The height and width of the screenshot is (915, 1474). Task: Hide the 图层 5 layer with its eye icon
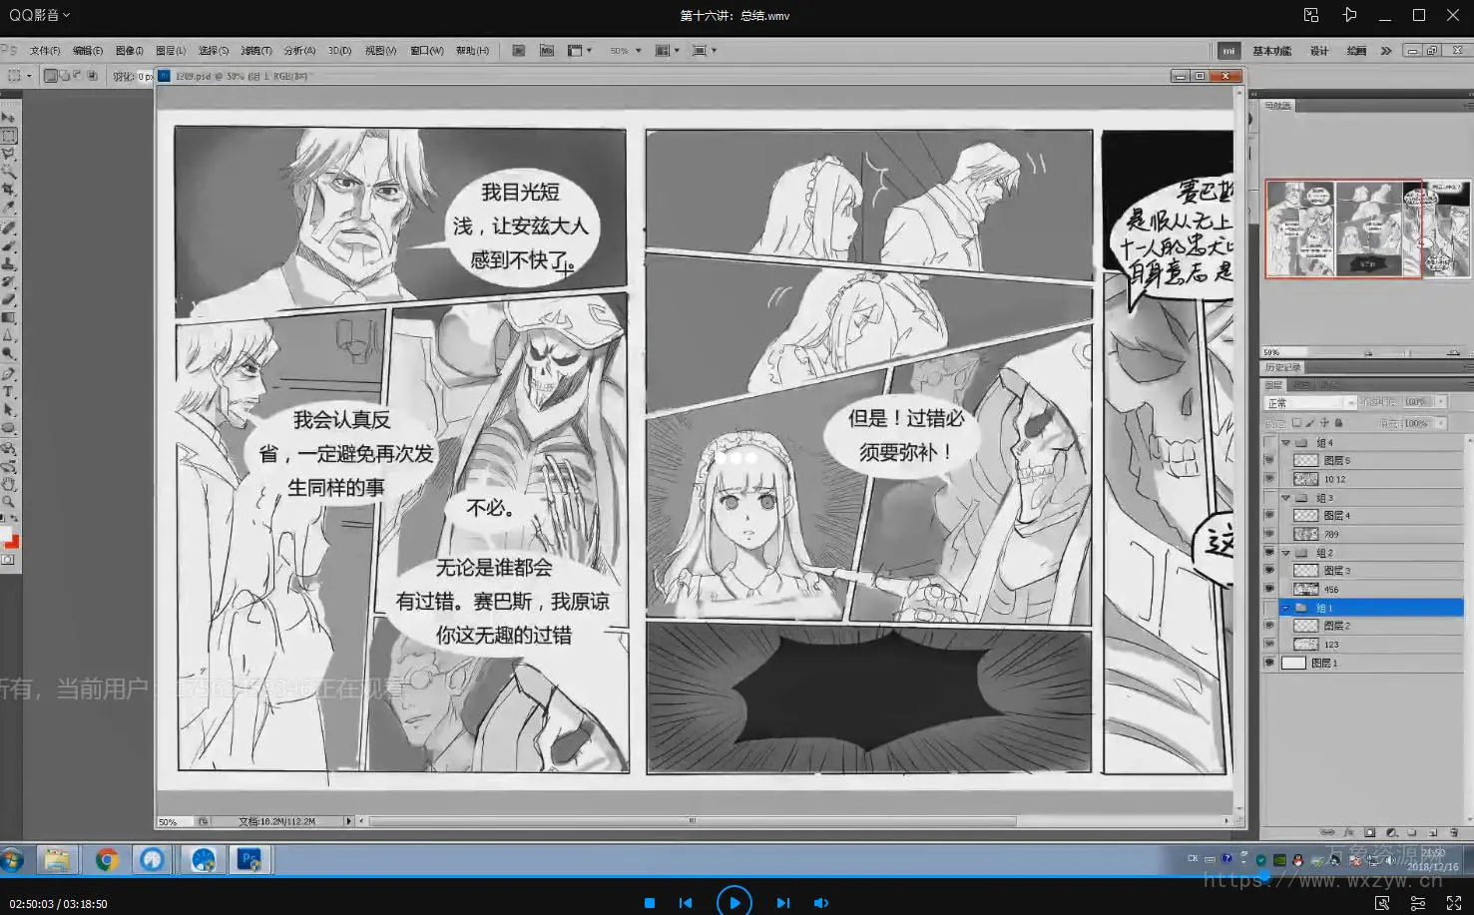coord(1269,461)
